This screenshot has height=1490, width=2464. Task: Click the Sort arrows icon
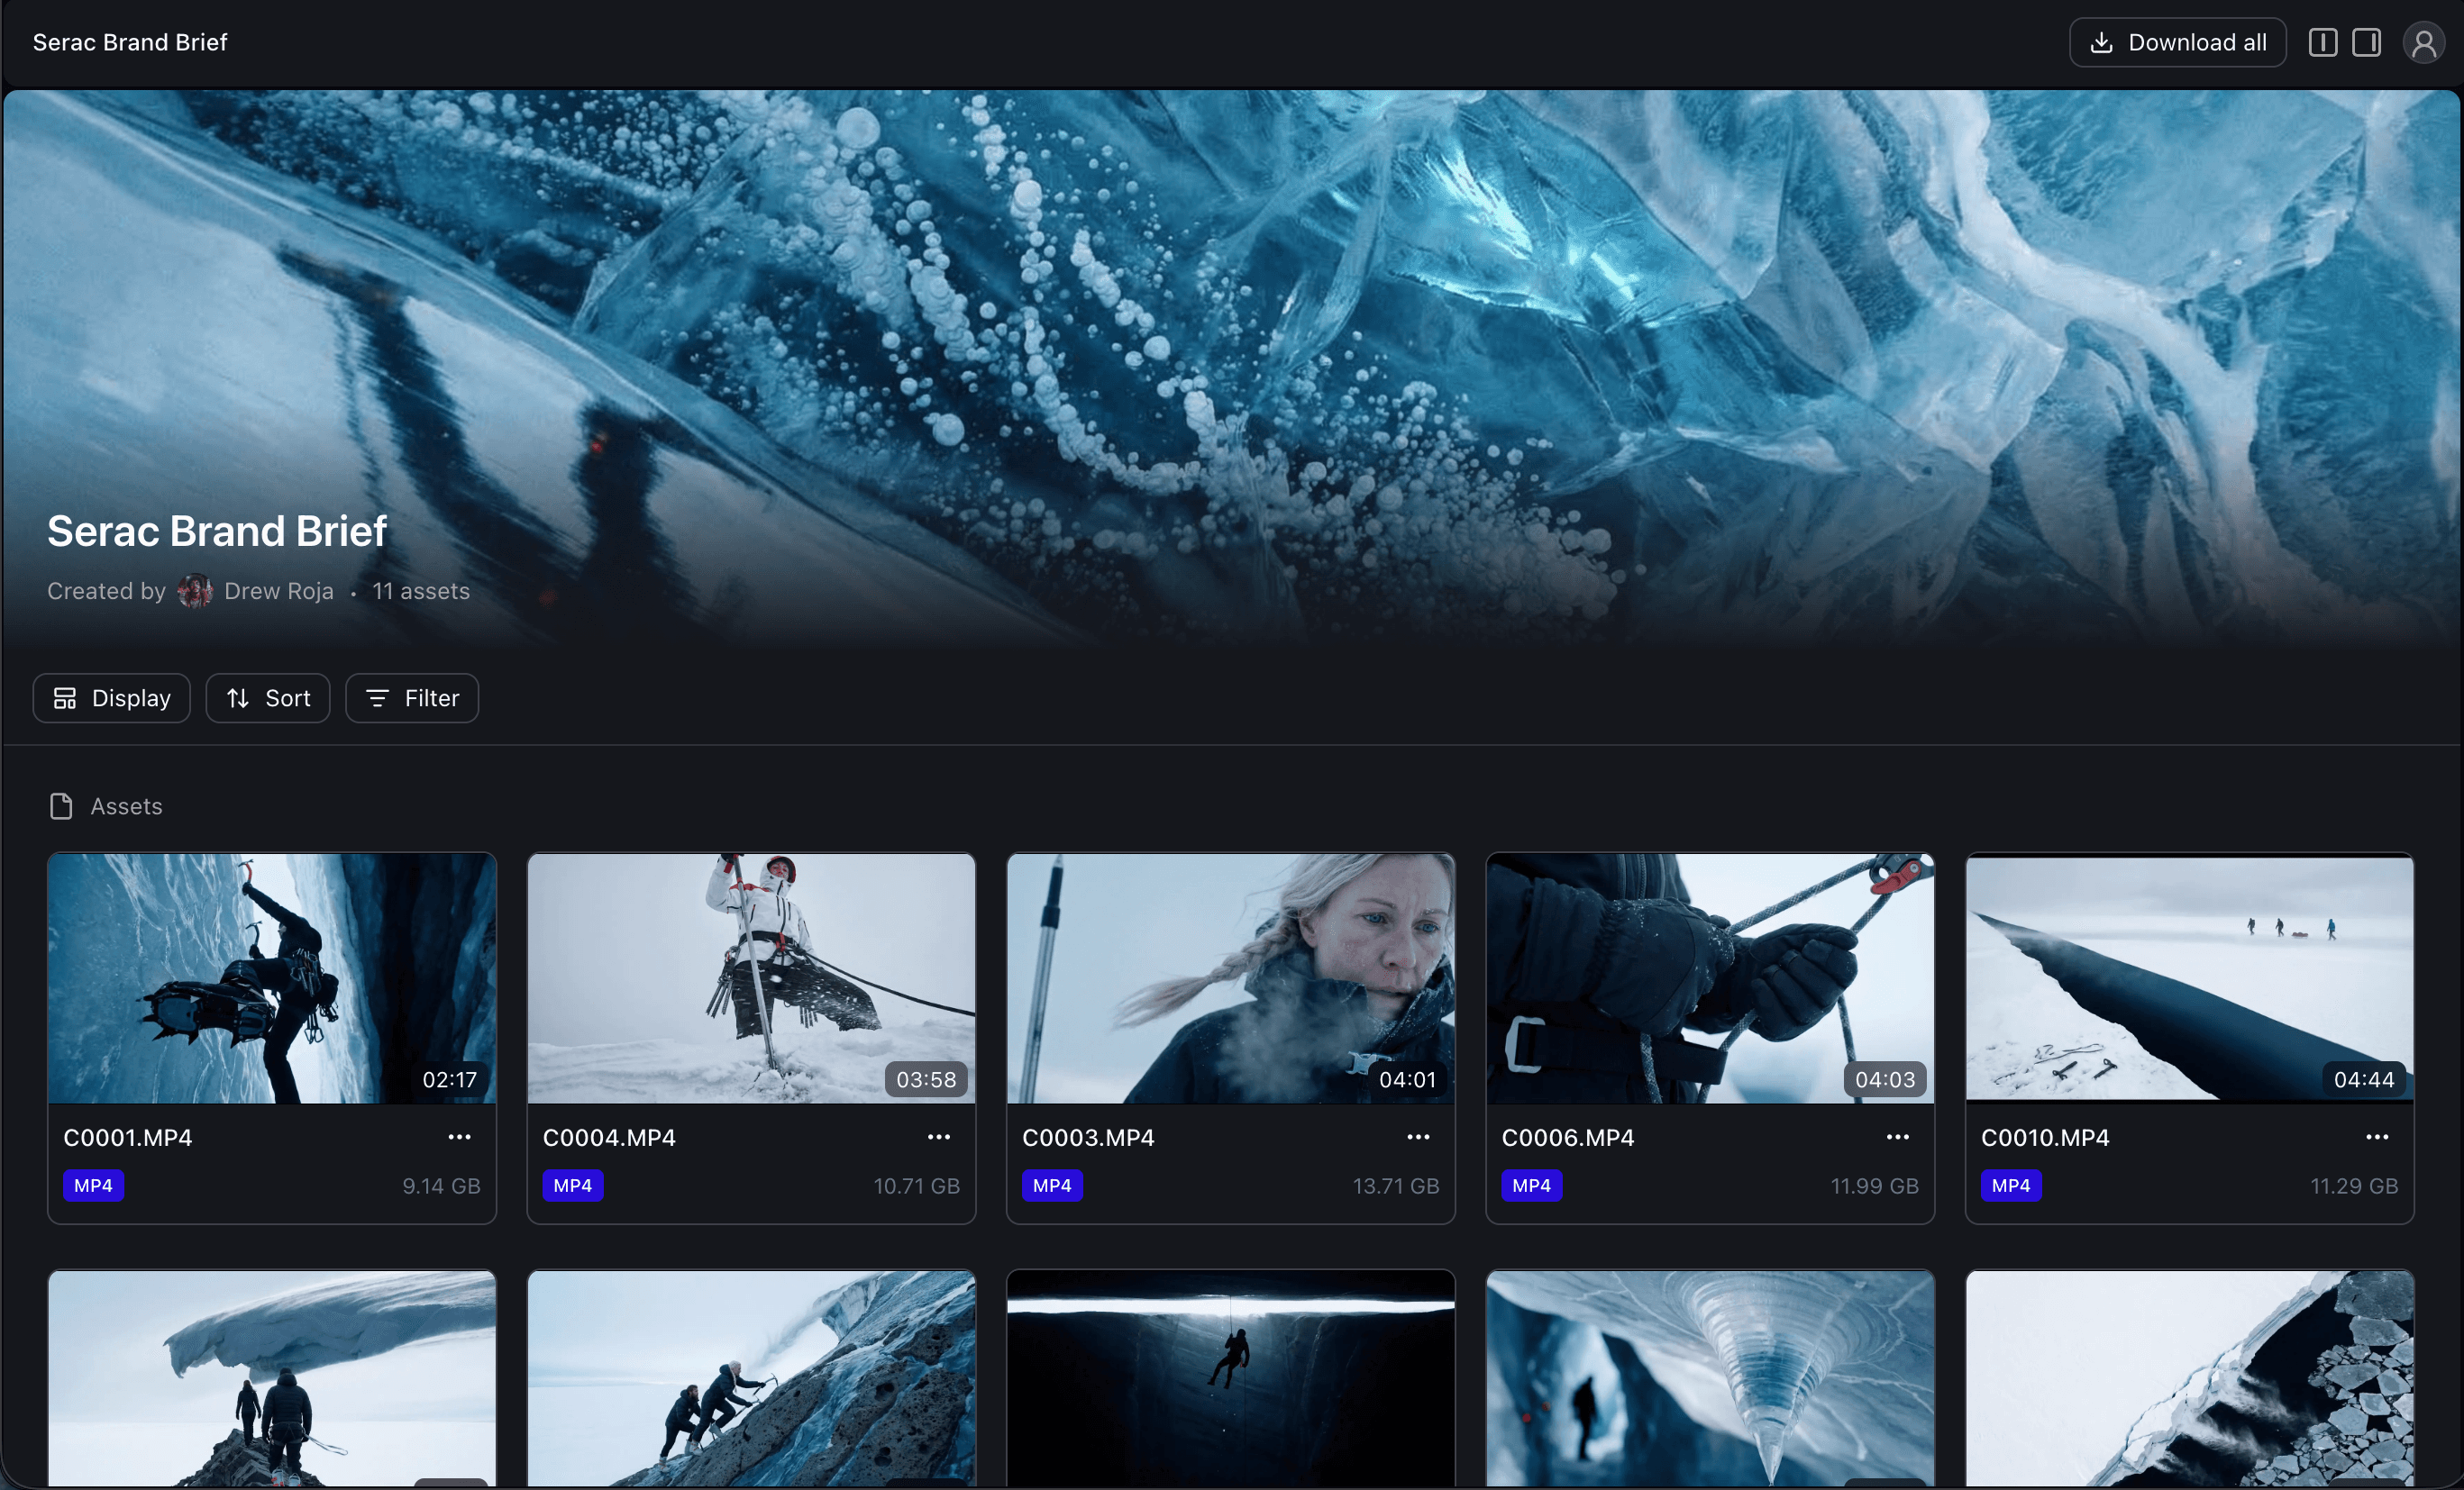pos(237,697)
